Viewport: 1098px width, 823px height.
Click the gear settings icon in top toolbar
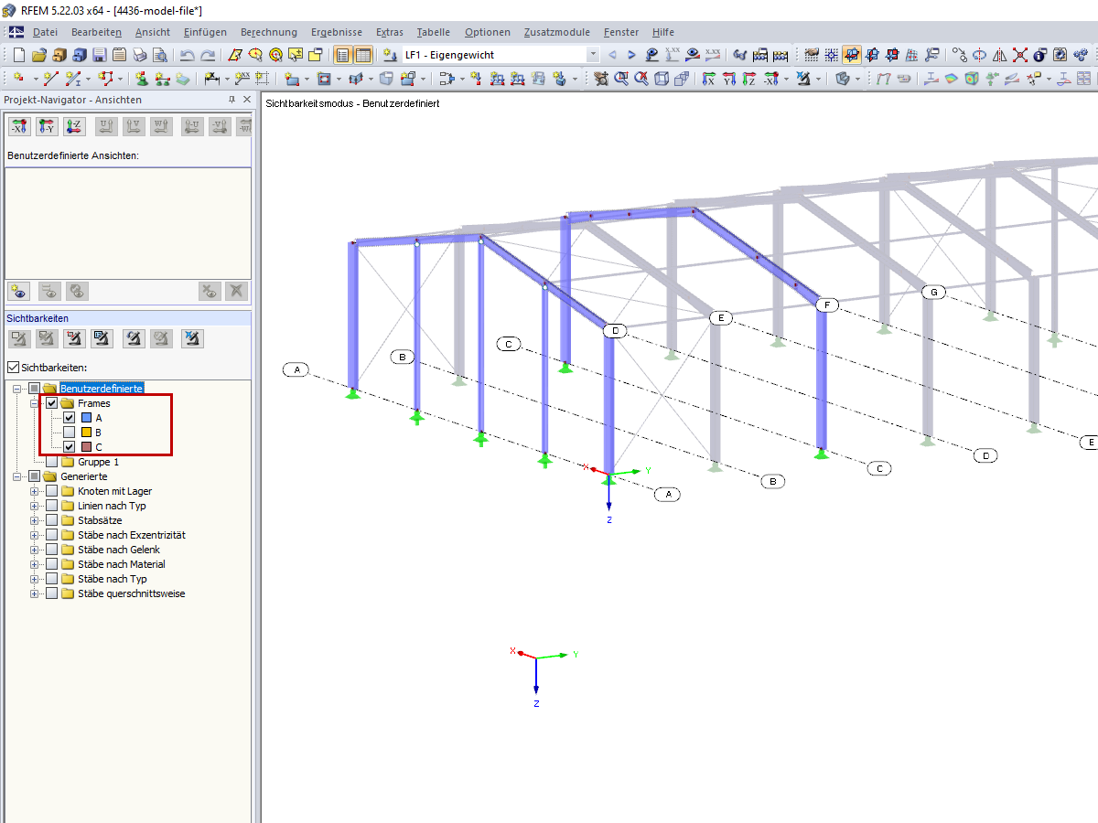pyautogui.click(x=1060, y=55)
